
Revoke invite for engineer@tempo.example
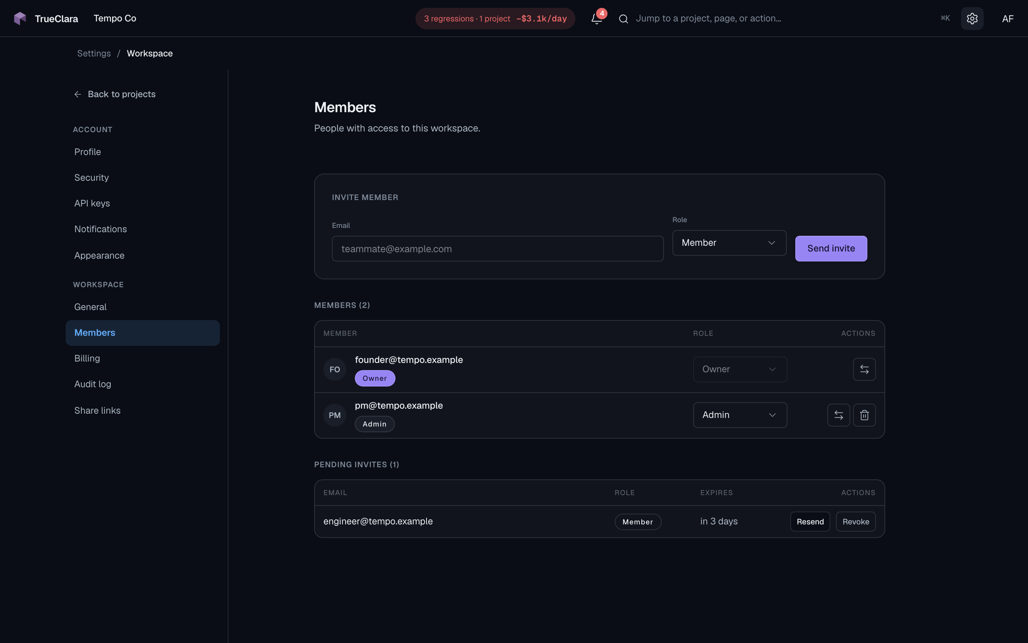(856, 522)
